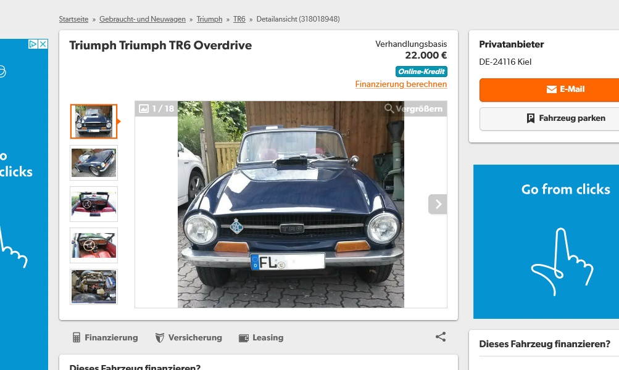Screen dimensions: 619x370
Task: Click the AdChoices triangle icon
Action: [33, 44]
